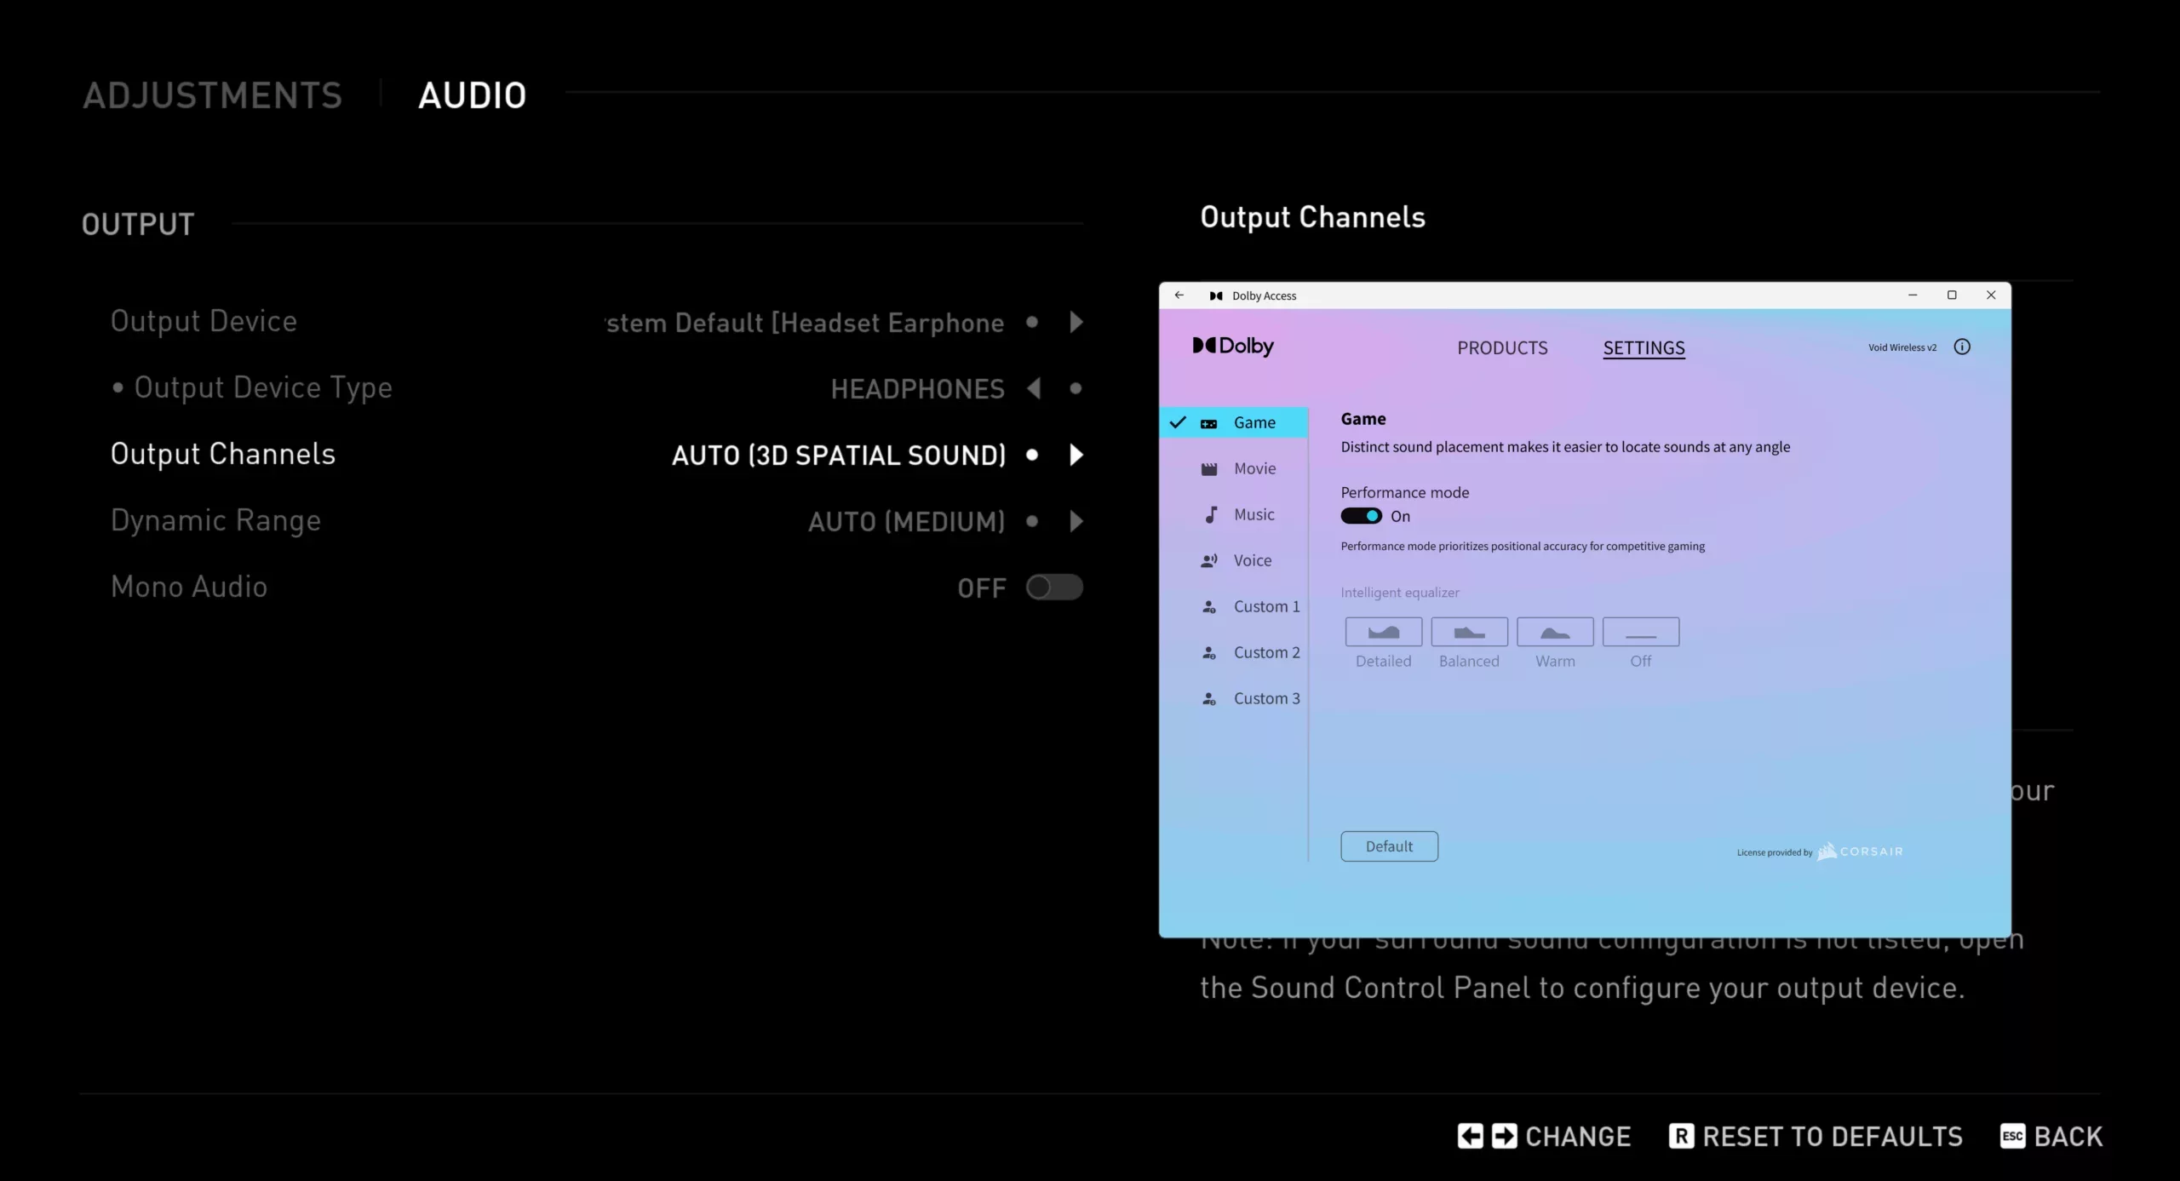Select the Dynamic Range row label
The width and height of the screenshot is (2180, 1181).
click(216, 521)
